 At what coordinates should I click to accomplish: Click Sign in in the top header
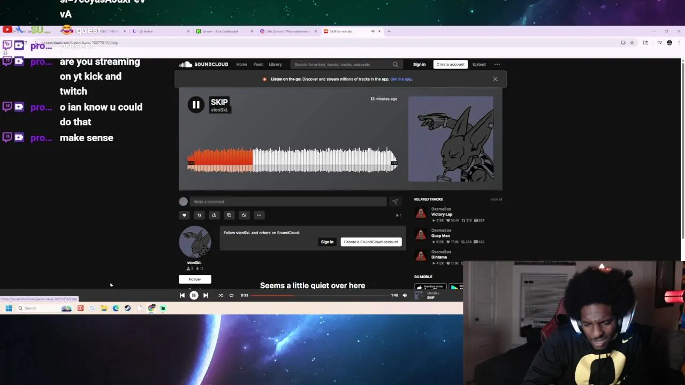point(419,64)
